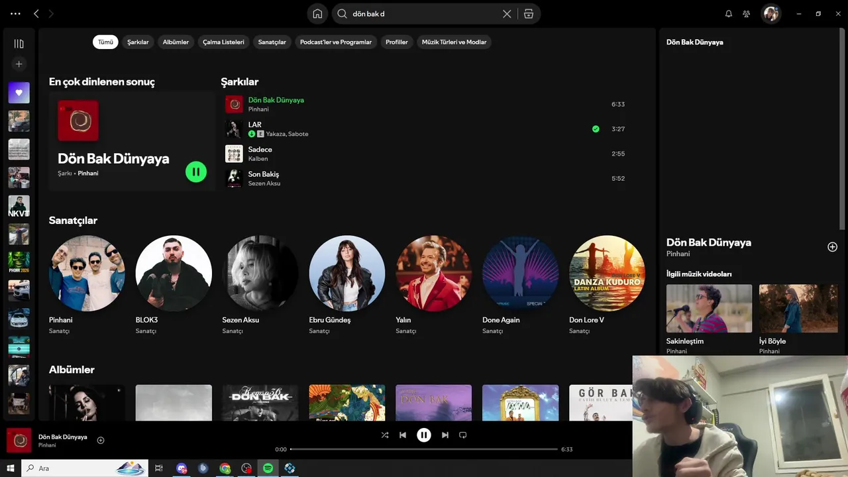Open Pinhani artist link under top result
The width and height of the screenshot is (848, 477).
tap(87, 174)
